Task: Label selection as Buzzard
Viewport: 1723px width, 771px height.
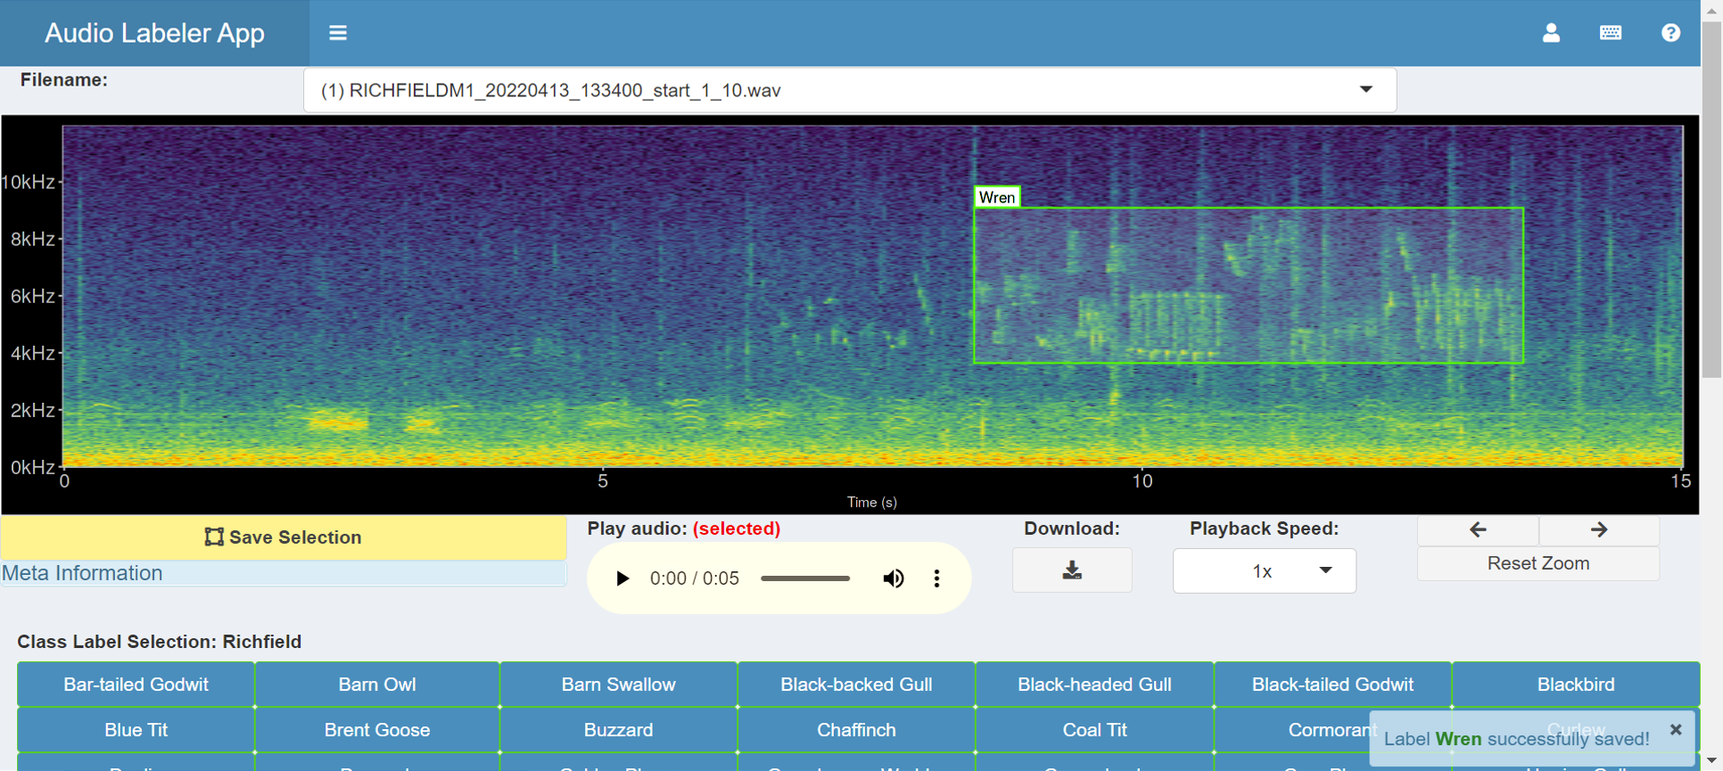Action: (618, 730)
